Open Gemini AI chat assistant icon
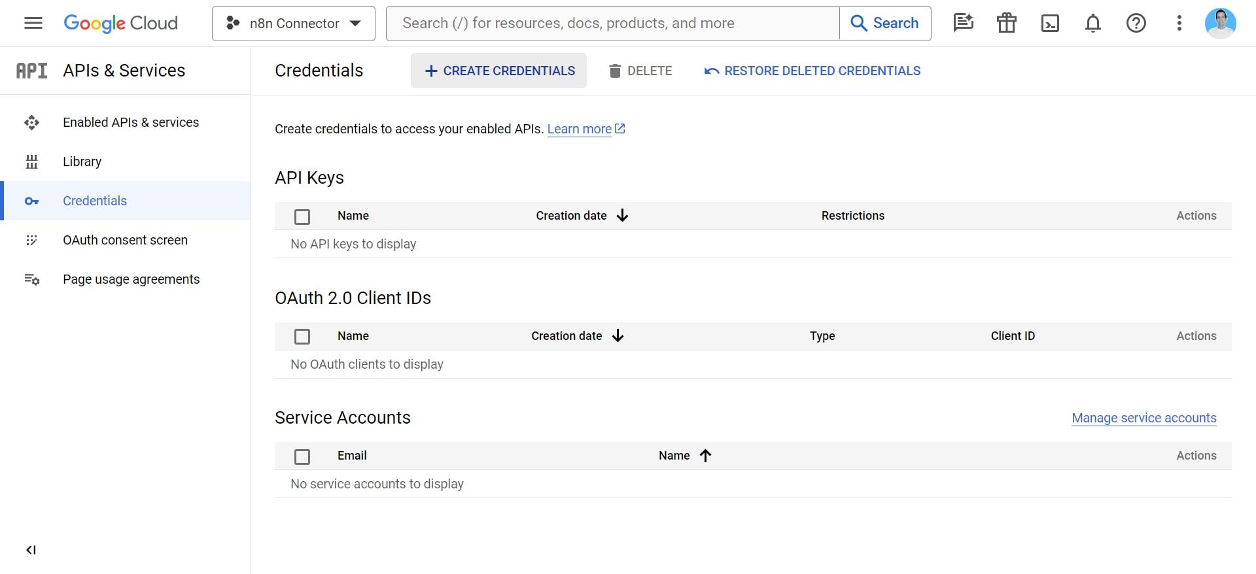This screenshot has width=1256, height=574. pyautogui.click(x=963, y=24)
